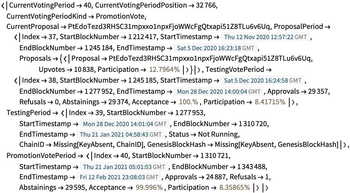The image size is (350, 193).
Task: Select the Sat 5 Dec 2020 16:23:18 timestamp
Action: click(x=216, y=48)
